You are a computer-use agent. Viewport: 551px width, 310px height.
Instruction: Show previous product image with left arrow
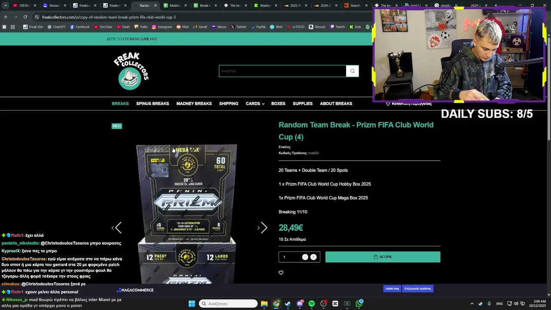click(x=117, y=227)
